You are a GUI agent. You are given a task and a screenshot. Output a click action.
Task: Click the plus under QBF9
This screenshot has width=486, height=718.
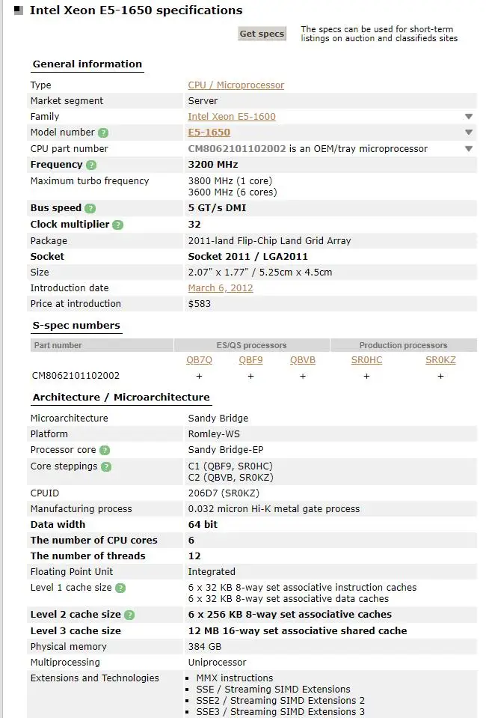[x=250, y=377]
